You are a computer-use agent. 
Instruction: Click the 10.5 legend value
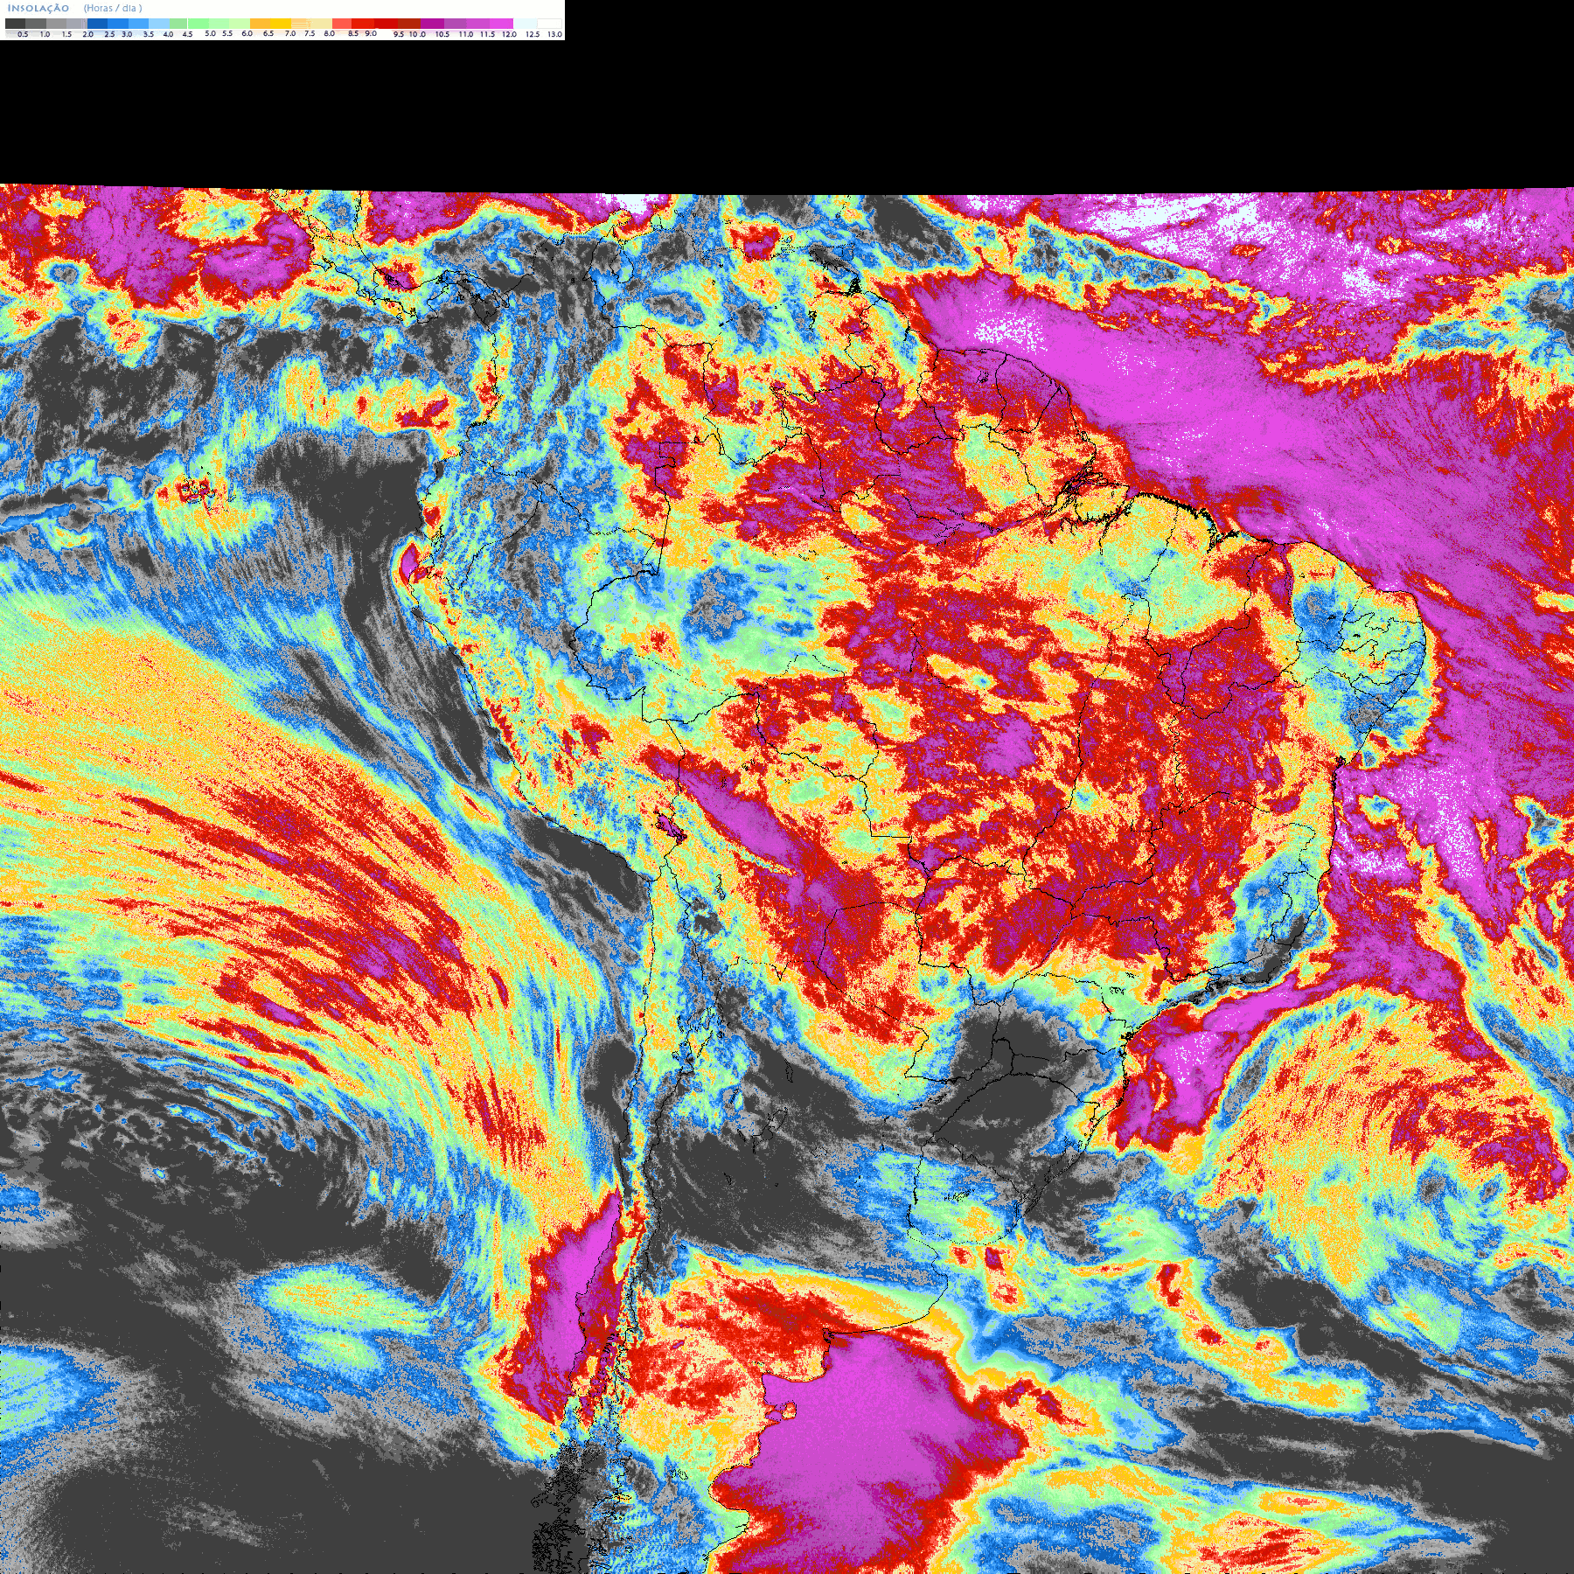pyautogui.click(x=442, y=34)
